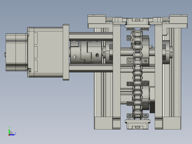Click the top-left slider block
The height and width of the screenshot is (144, 192).
click(x=97, y=21)
